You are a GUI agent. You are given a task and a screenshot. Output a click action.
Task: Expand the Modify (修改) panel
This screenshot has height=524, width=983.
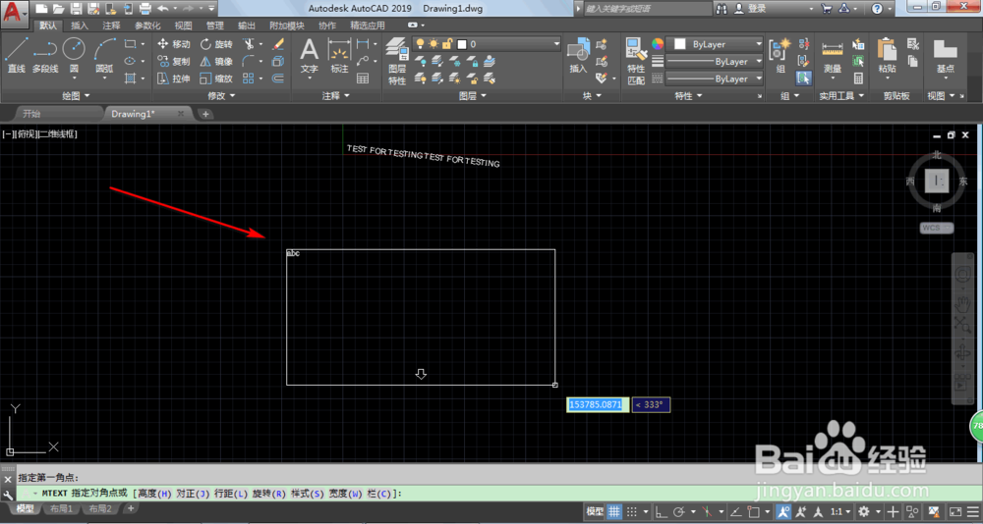point(221,96)
